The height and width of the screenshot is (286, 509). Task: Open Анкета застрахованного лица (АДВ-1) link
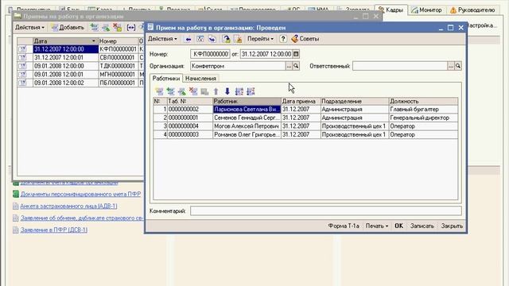point(68,206)
